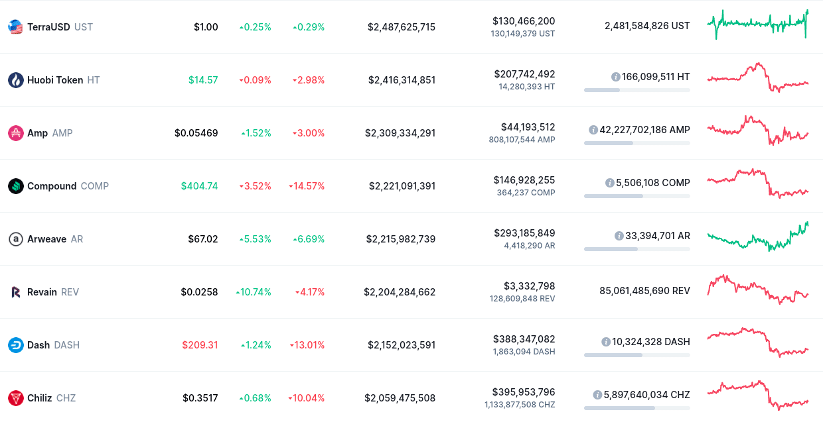Click the blue Dash coin logo
The width and height of the screenshot is (823, 424).
click(x=16, y=345)
